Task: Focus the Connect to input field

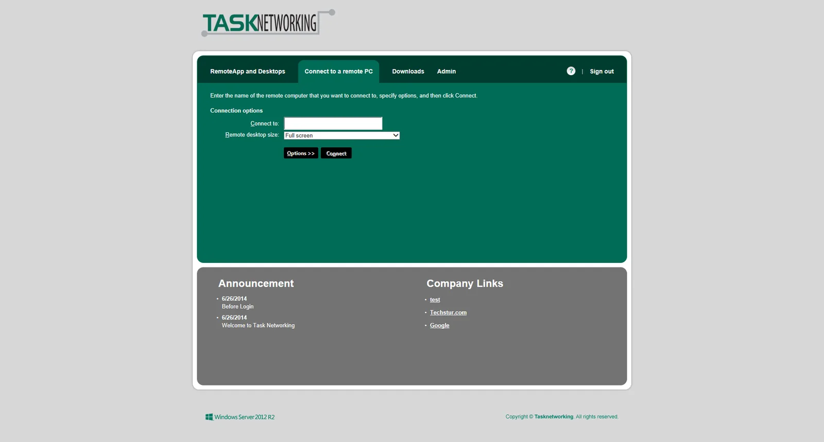Action: 333,123
